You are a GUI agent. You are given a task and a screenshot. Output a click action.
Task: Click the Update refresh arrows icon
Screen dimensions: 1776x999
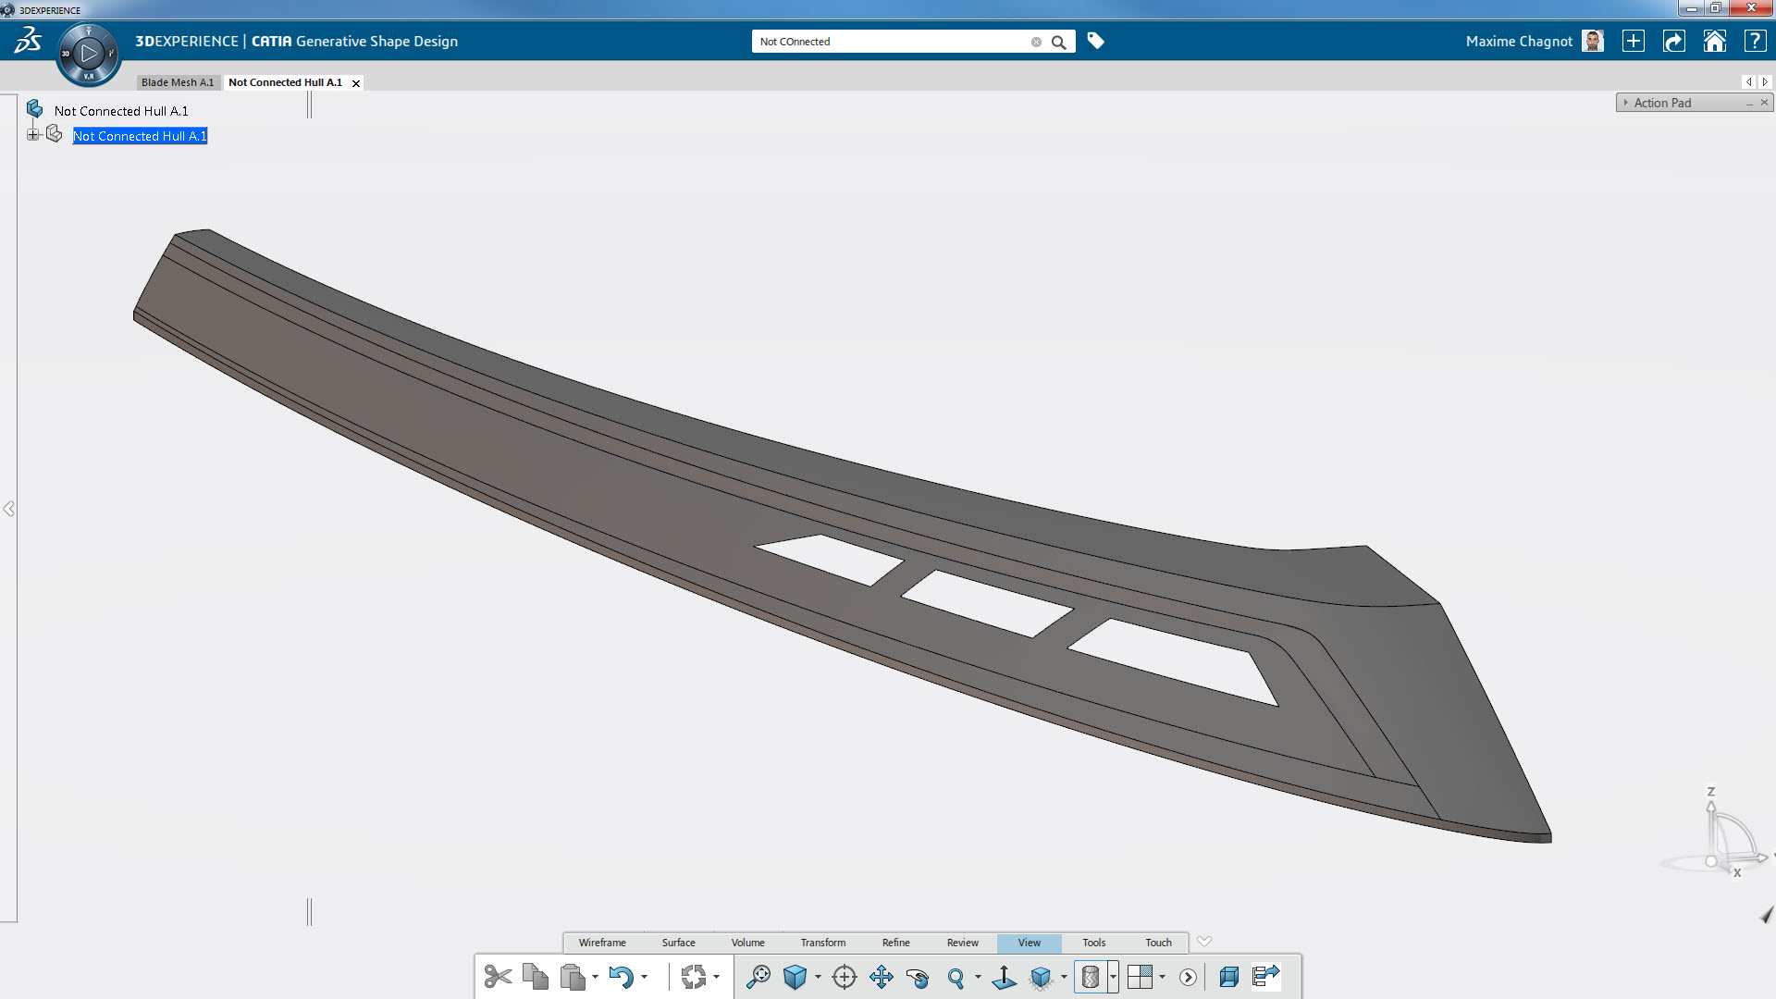pyautogui.click(x=693, y=977)
